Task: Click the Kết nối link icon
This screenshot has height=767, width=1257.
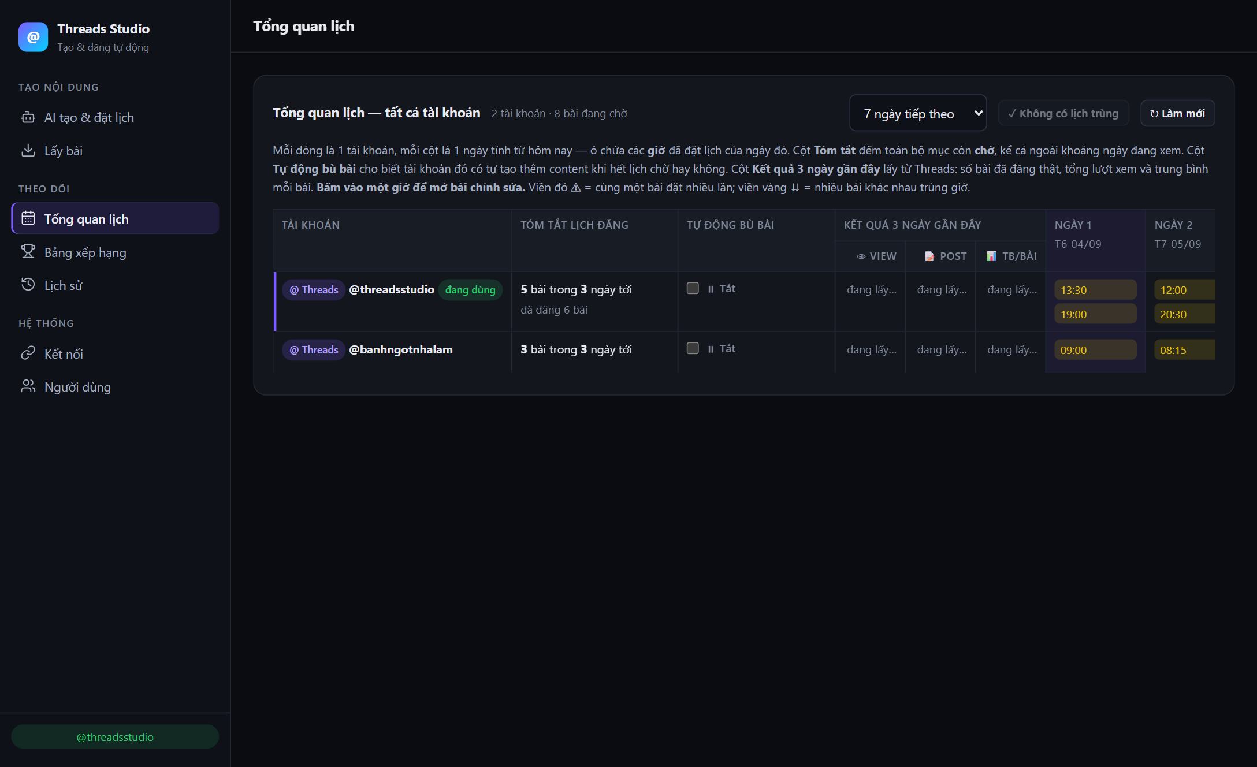Action: click(28, 353)
